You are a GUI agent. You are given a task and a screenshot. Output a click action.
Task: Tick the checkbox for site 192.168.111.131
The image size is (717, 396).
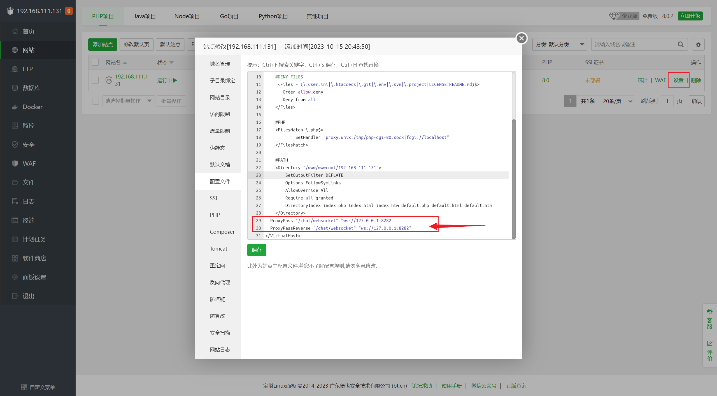pyautogui.click(x=95, y=80)
